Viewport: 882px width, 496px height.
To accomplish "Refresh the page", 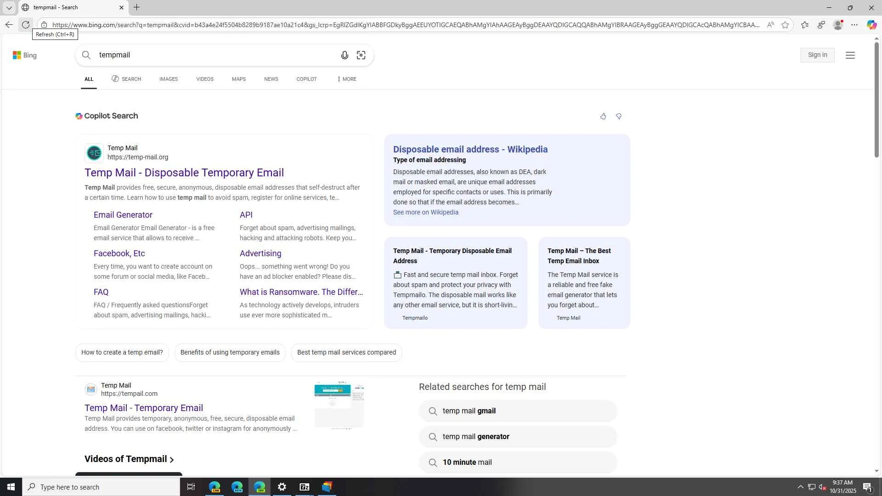I will pos(26,25).
